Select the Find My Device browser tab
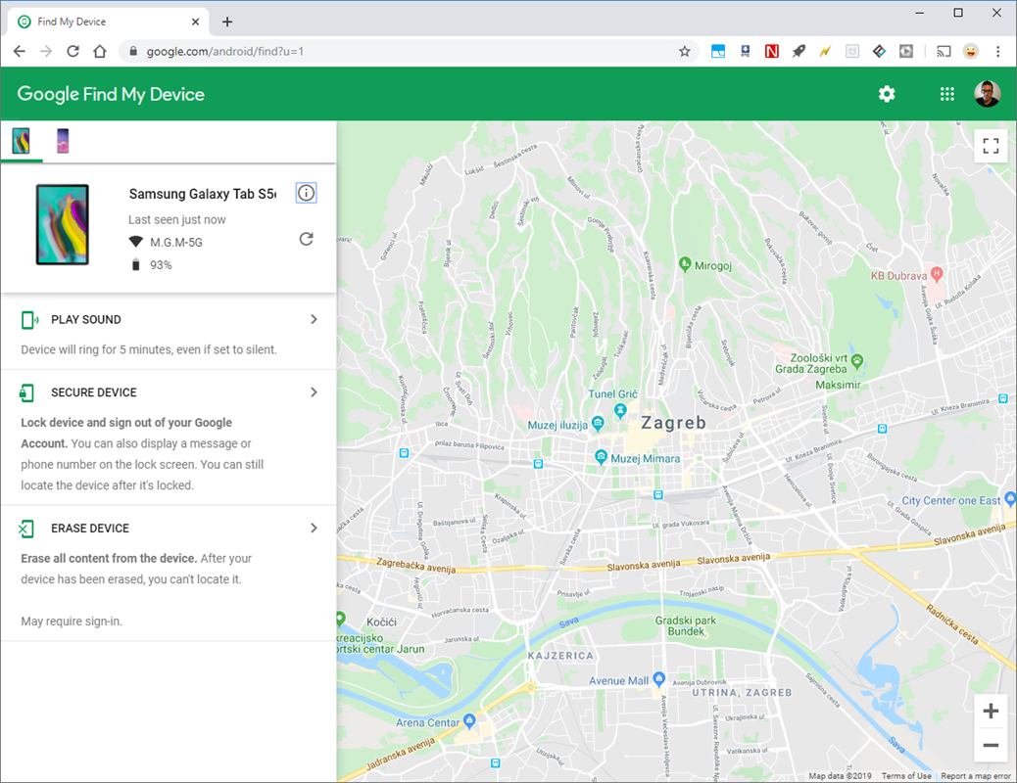This screenshot has width=1017, height=783. click(109, 23)
